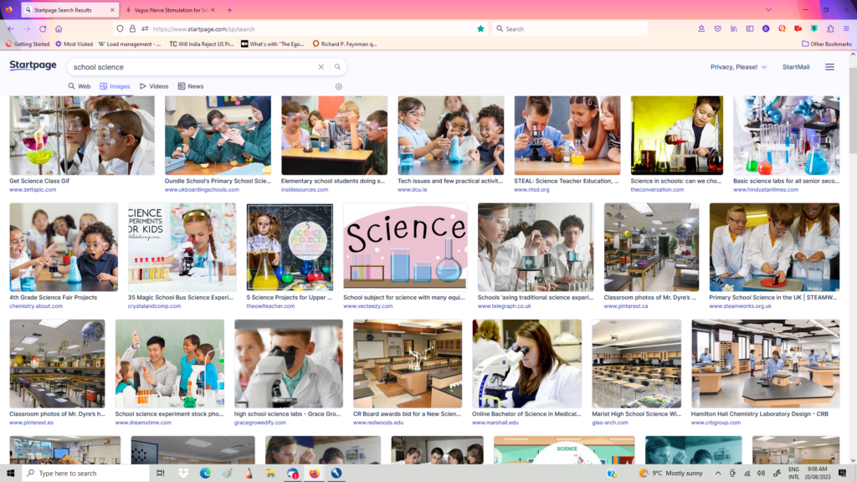The image size is (857, 482).
Task: Open Startpage search settings gear
Action: coord(339,86)
